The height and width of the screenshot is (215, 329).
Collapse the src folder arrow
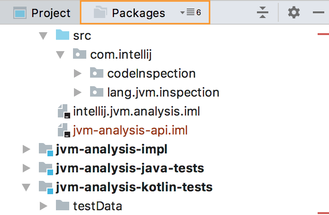(x=44, y=36)
